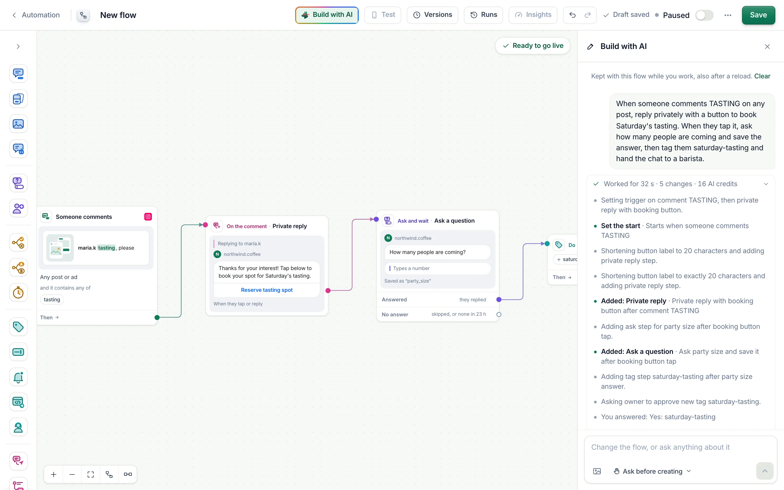
Task: Close the Build with AI panel
Action: 767,46
